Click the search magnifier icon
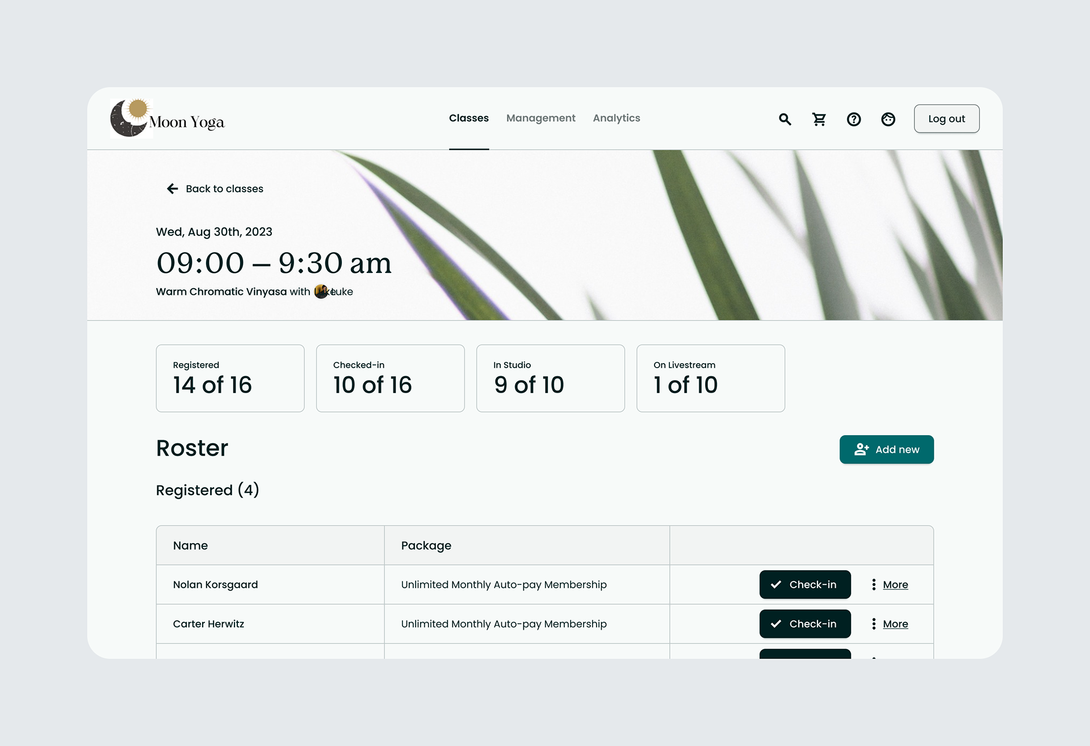The height and width of the screenshot is (746, 1090). point(785,119)
